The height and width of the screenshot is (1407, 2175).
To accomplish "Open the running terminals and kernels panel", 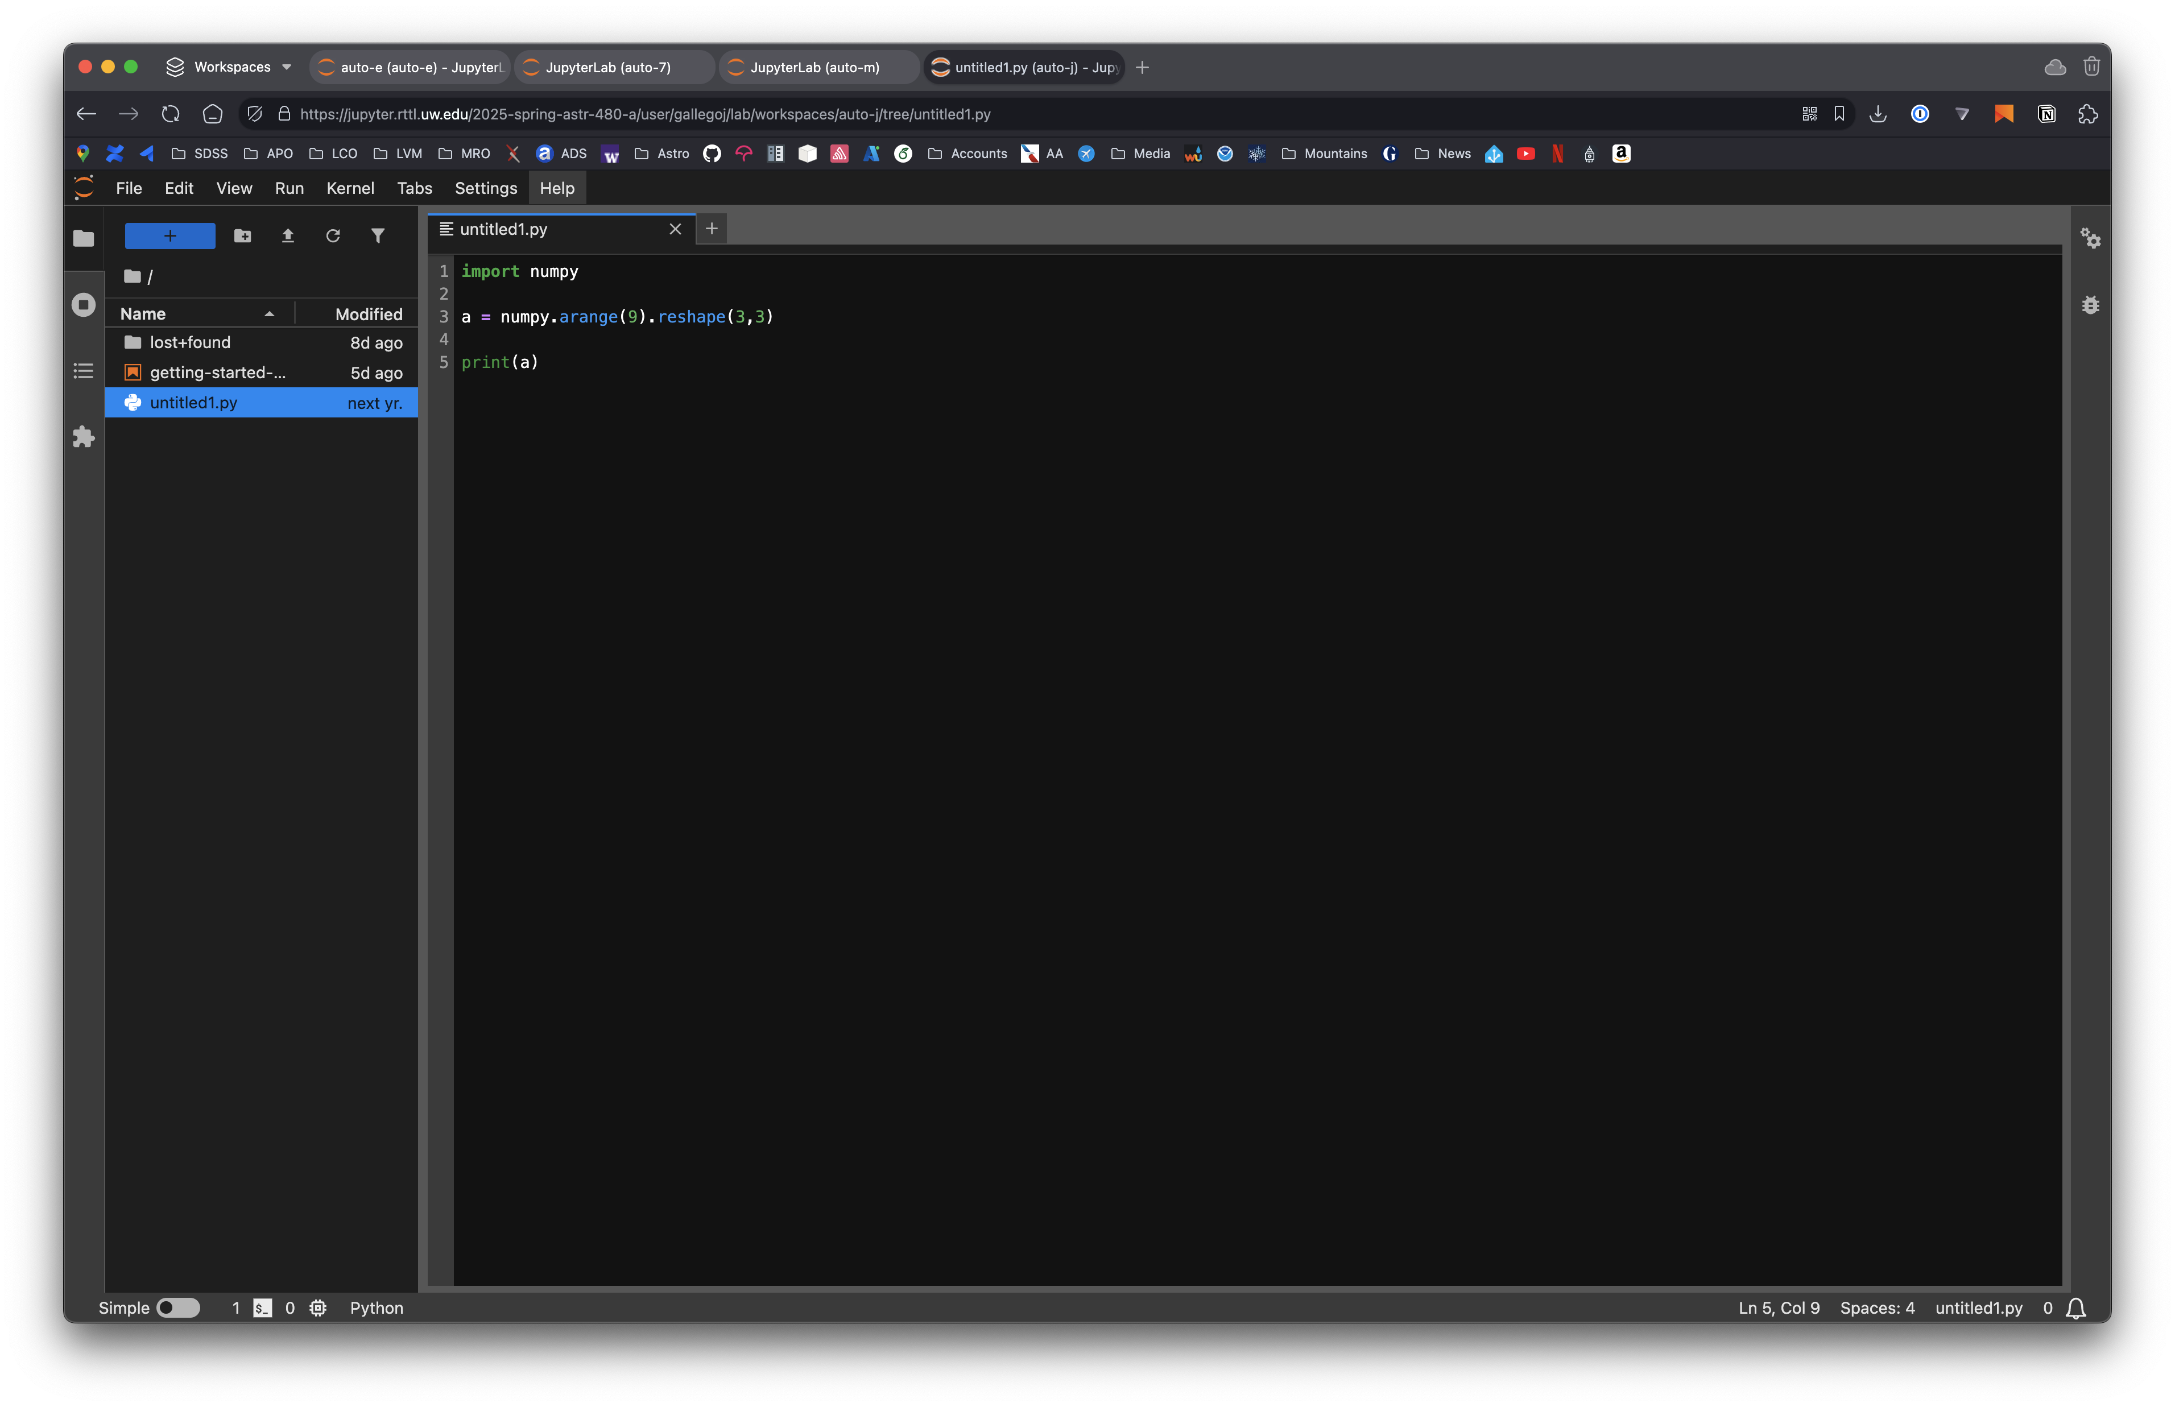I will [83, 304].
